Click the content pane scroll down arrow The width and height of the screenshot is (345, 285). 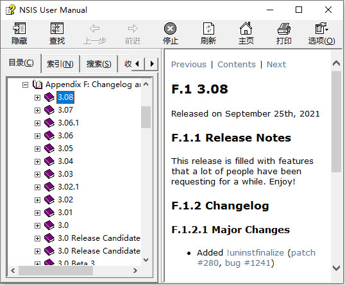point(336,268)
